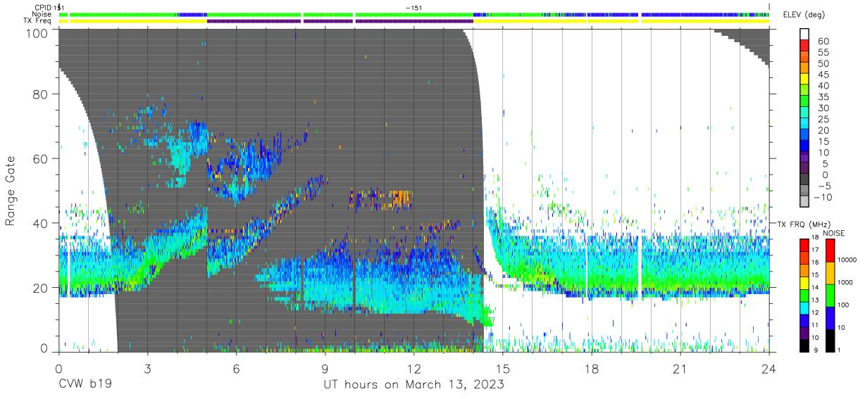Viewport: 865px width, 399px height.
Task: Select the '18' hour tick on time axis
Action: click(x=591, y=368)
